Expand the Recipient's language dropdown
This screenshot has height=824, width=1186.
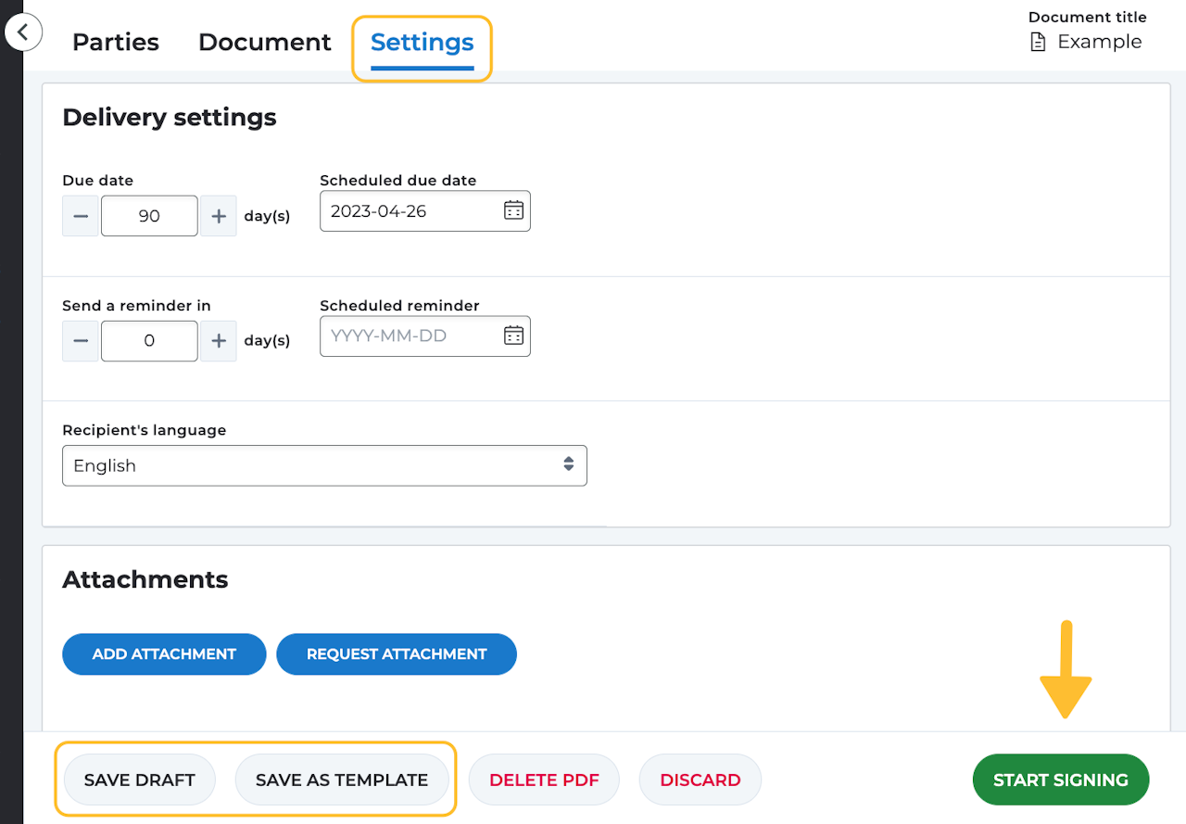tap(324, 465)
